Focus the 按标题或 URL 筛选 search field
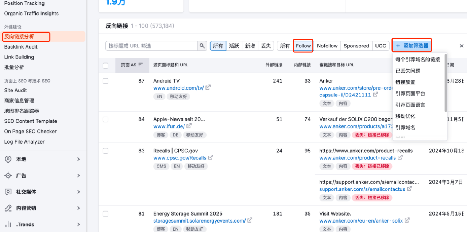Viewport: 467px width, 232px height. pyautogui.click(x=151, y=46)
